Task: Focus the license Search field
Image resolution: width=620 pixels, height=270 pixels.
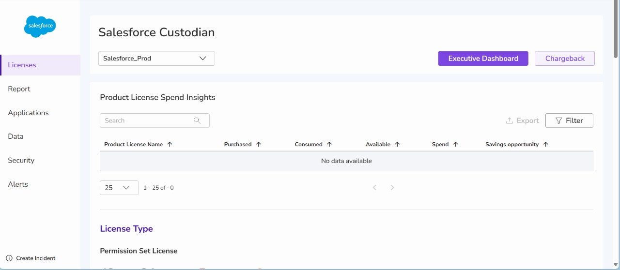Action: [x=155, y=120]
